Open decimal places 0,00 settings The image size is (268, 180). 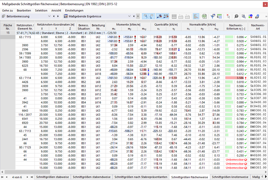coord(219,17)
